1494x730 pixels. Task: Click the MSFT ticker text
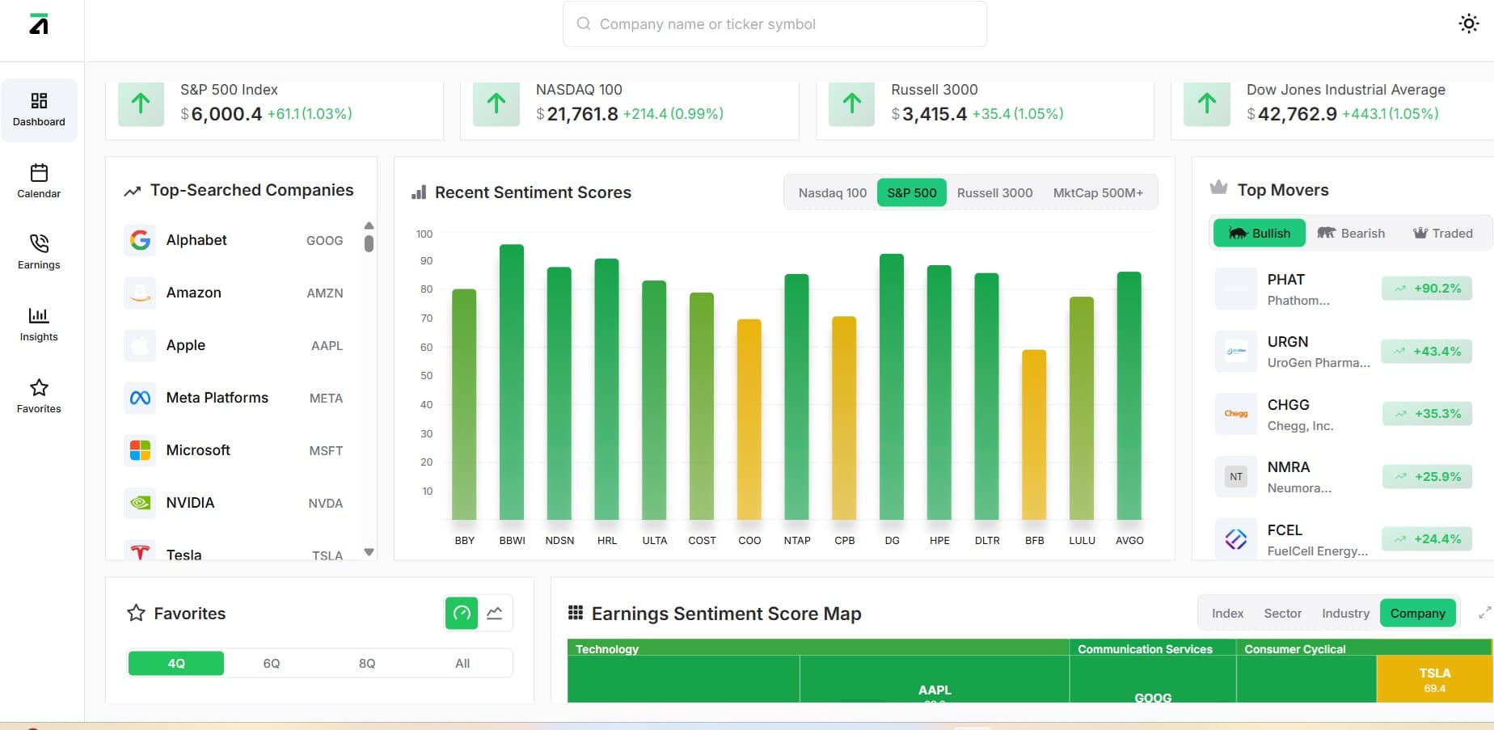tap(326, 451)
